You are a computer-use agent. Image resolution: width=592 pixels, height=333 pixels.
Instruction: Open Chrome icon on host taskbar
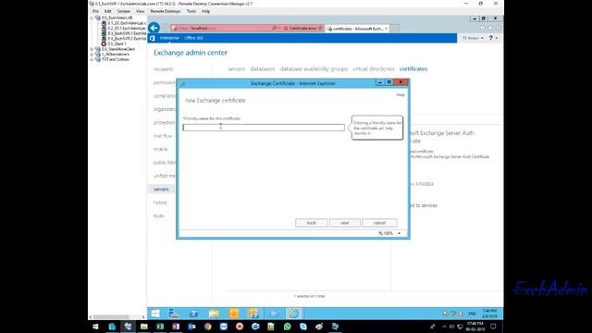(207, 327)
